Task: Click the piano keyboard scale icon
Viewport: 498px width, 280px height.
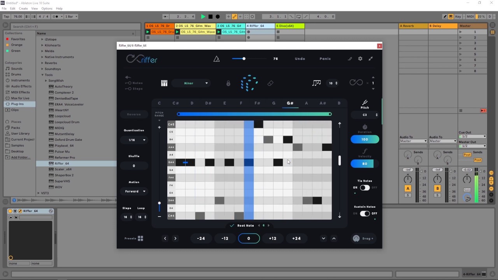Action: coord(164,83)
